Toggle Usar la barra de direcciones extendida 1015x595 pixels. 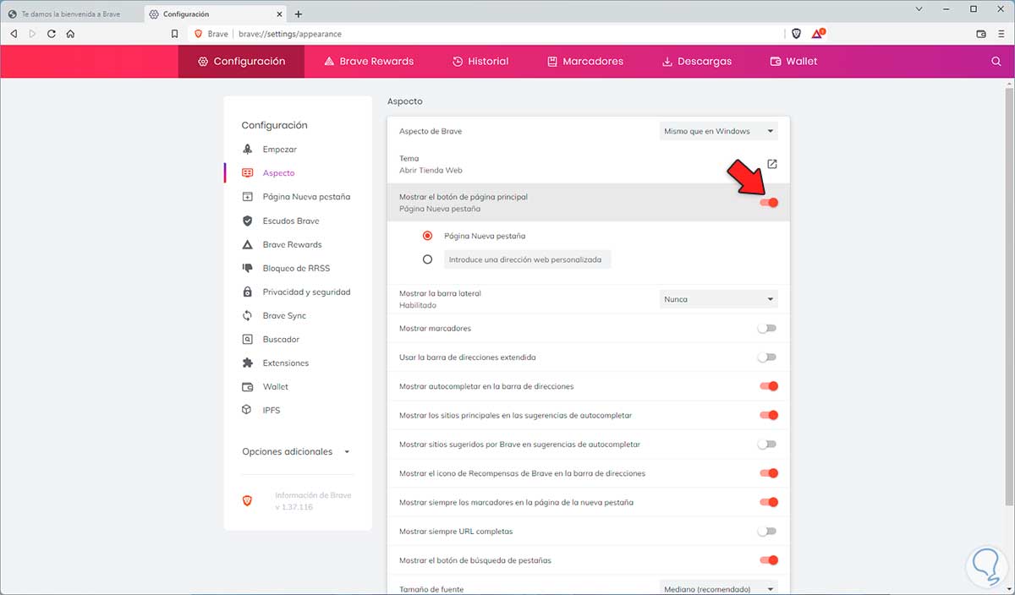(x=767, y=358)
